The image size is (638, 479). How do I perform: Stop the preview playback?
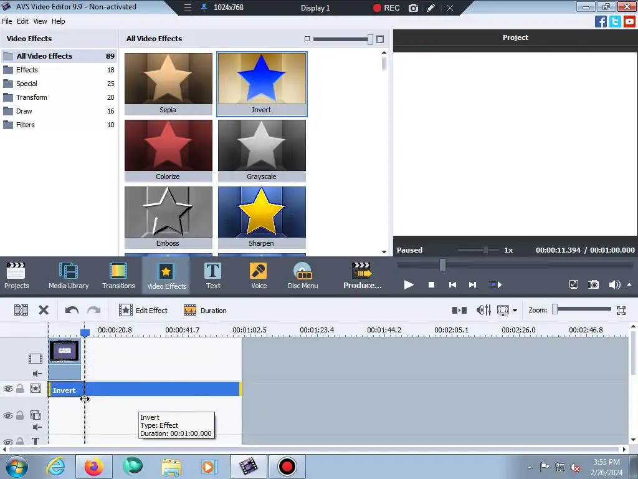[x=431, y=284]
